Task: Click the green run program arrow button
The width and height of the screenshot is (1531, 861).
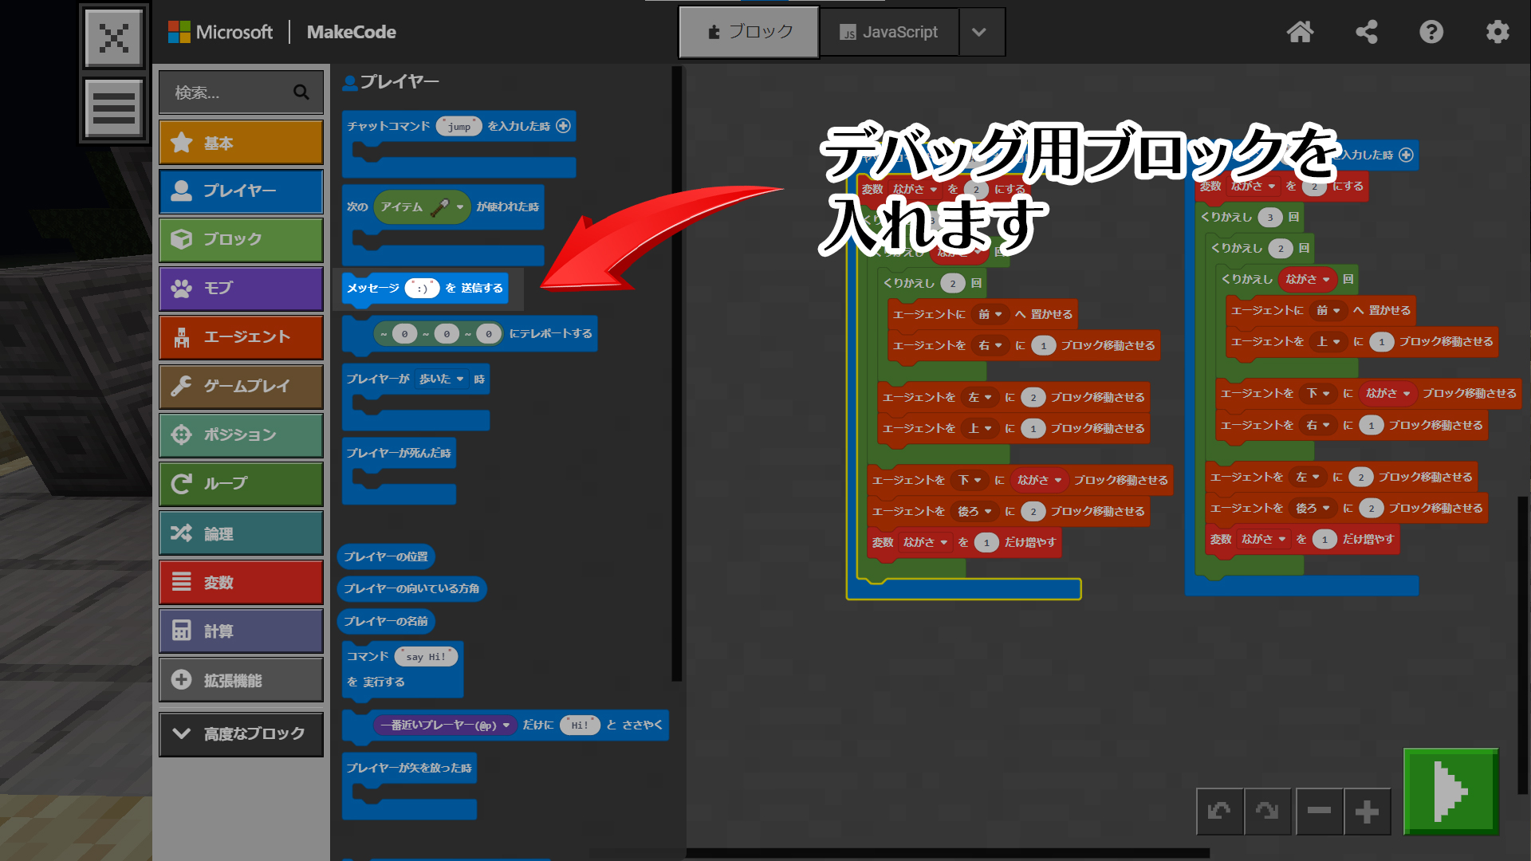Action: click(1450, 792)
